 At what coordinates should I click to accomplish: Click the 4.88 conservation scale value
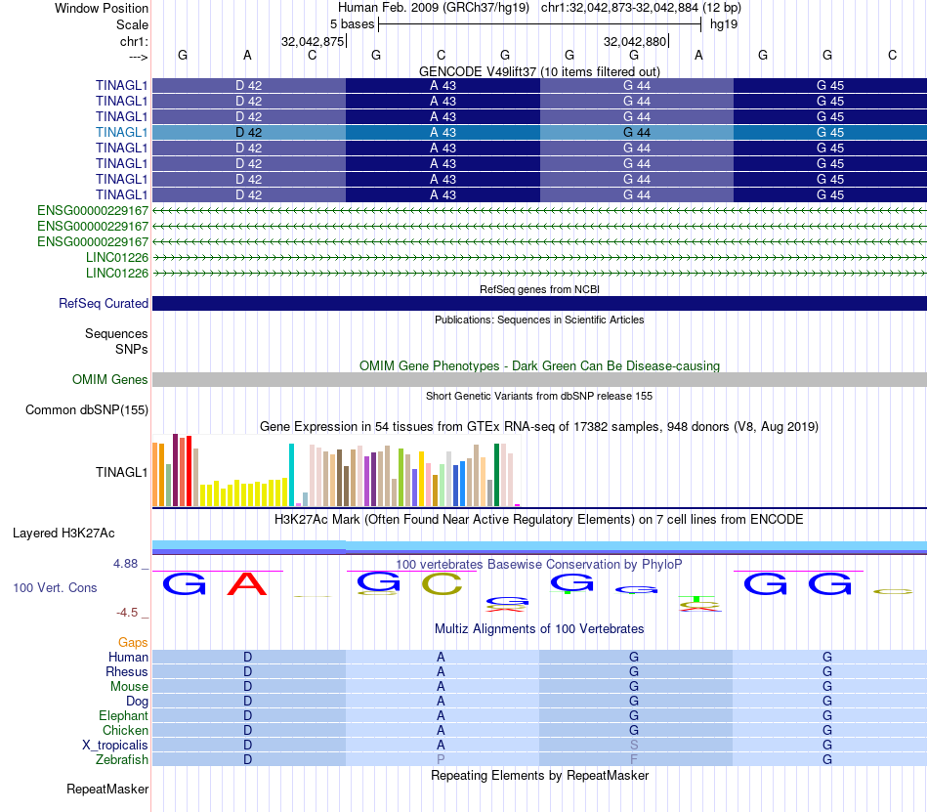coord(125,564)
